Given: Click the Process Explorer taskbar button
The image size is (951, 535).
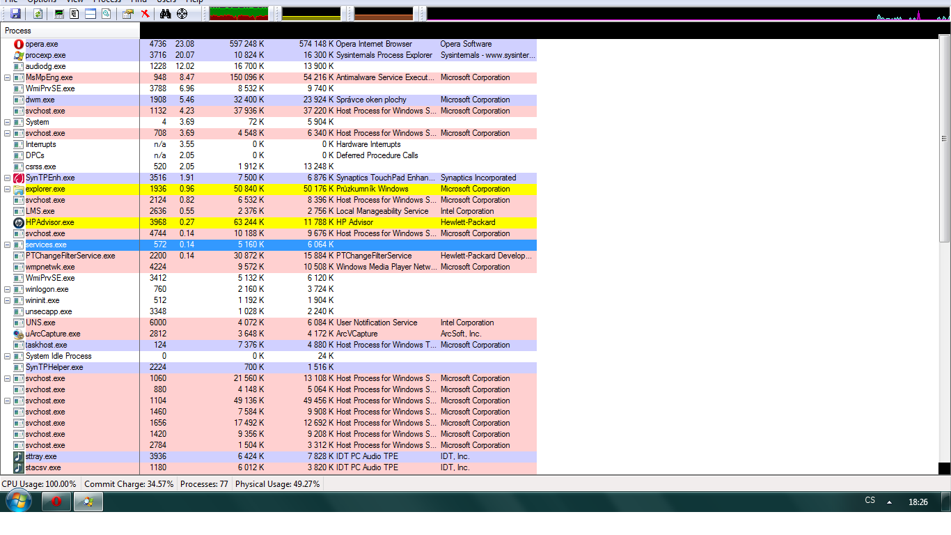Looking at the screenshot, I should (88, 502).
